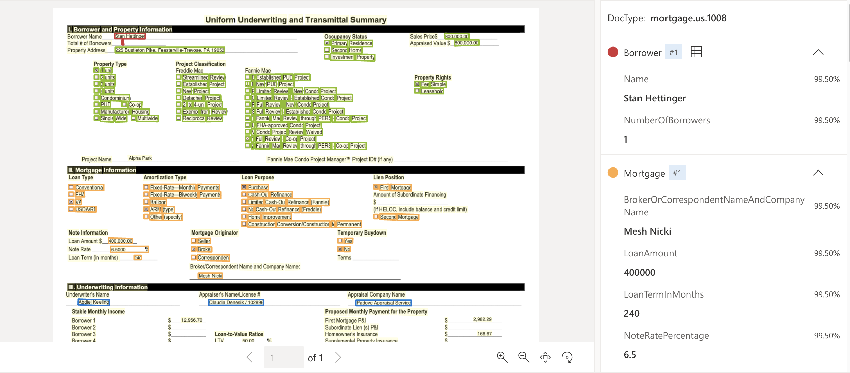Click the navigate next page arrow
Screen dimensions: 850x373
pyautogui.click(x=340, y=357)
